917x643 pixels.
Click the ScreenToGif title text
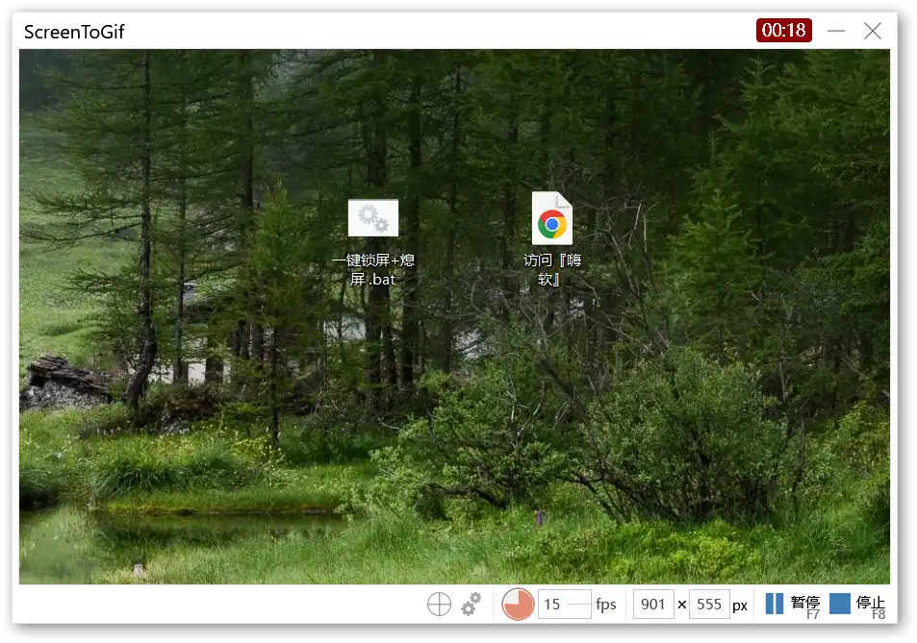[x=74, y=32]
